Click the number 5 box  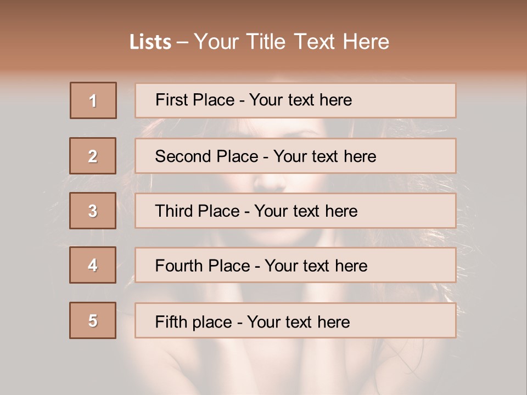tap(93, 320)
